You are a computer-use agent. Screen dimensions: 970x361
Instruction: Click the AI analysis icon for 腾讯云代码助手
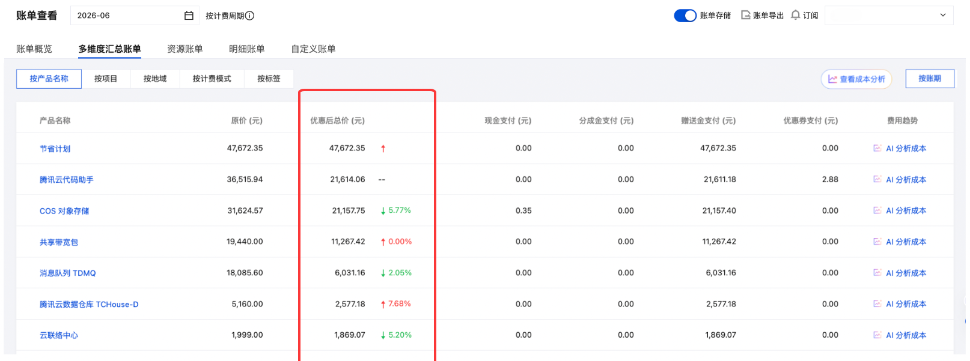tap(877, 179)
